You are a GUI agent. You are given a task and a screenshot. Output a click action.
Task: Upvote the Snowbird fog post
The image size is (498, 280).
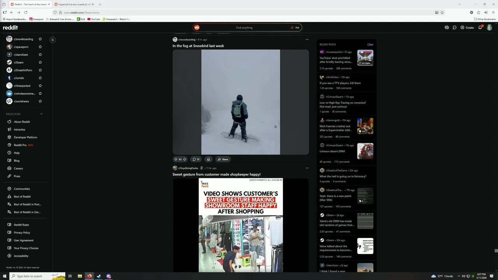175,159
